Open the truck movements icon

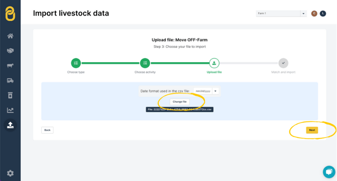pos(10,81)
